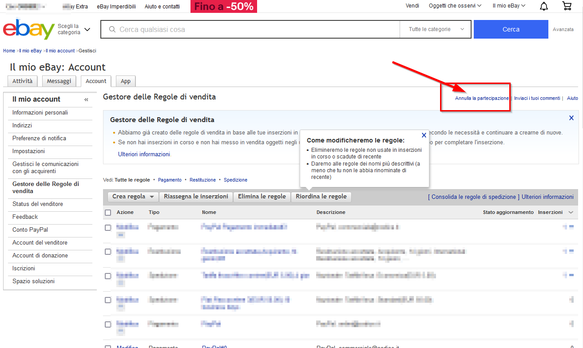Screen dimensions: 583x348
Task: Click Inviaci i tuoi commenti link
Action: pos(537,98)
